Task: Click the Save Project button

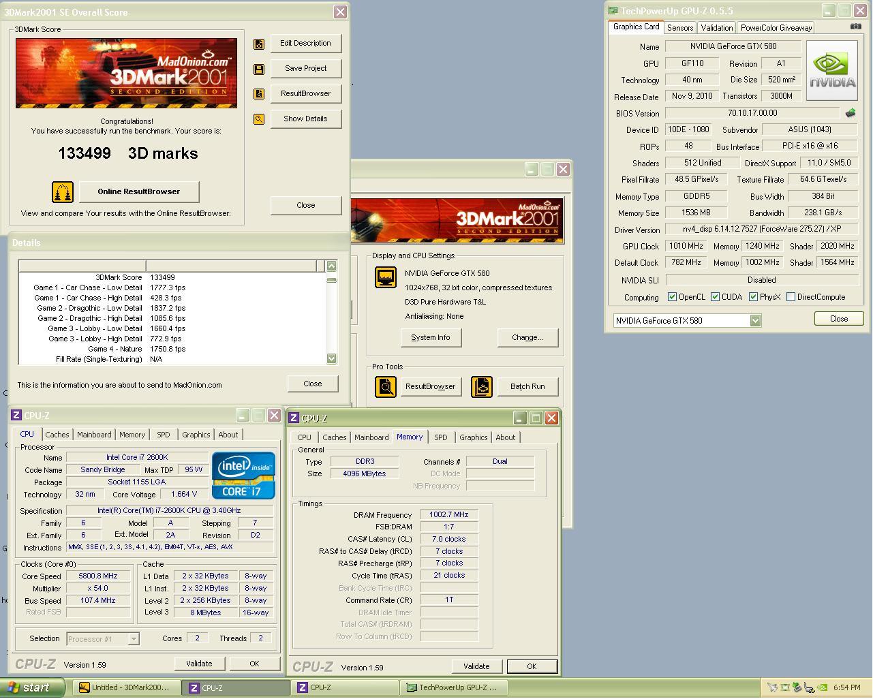Action: [306, 69]
